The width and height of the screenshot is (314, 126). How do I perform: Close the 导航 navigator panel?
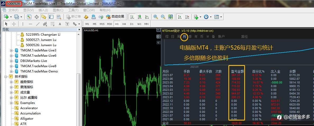pos(79,29)
